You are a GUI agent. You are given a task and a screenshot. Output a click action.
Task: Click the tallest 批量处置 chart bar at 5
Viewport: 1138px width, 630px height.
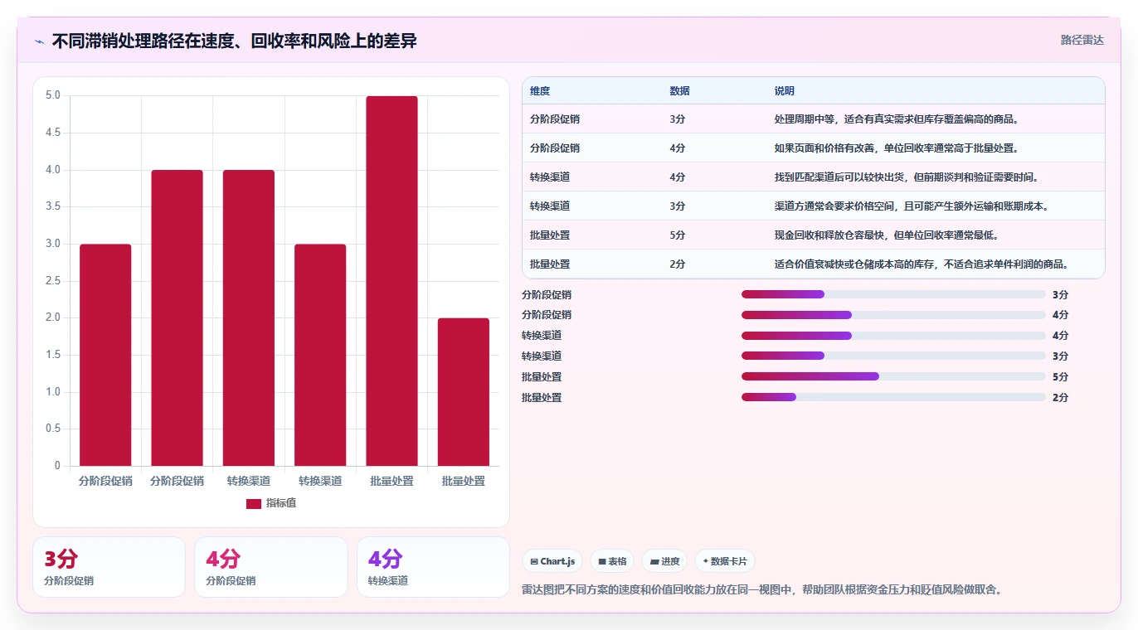(391, 281)
